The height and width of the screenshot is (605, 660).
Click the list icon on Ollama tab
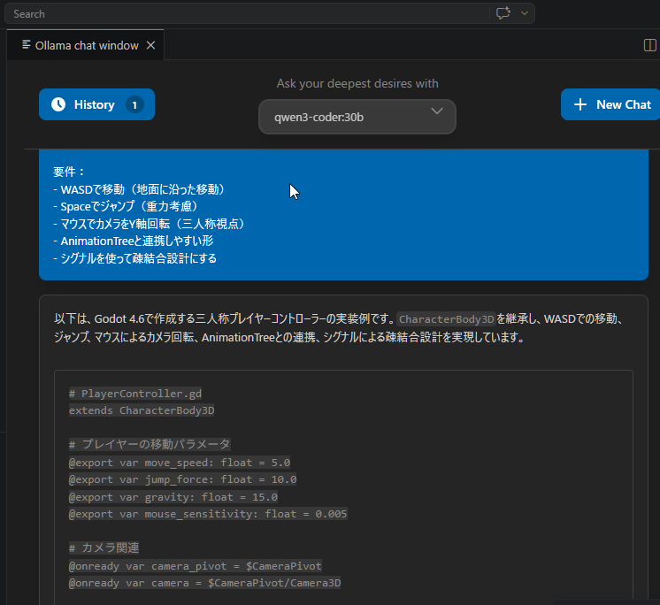pyautogui.click(x=26, y=44)
